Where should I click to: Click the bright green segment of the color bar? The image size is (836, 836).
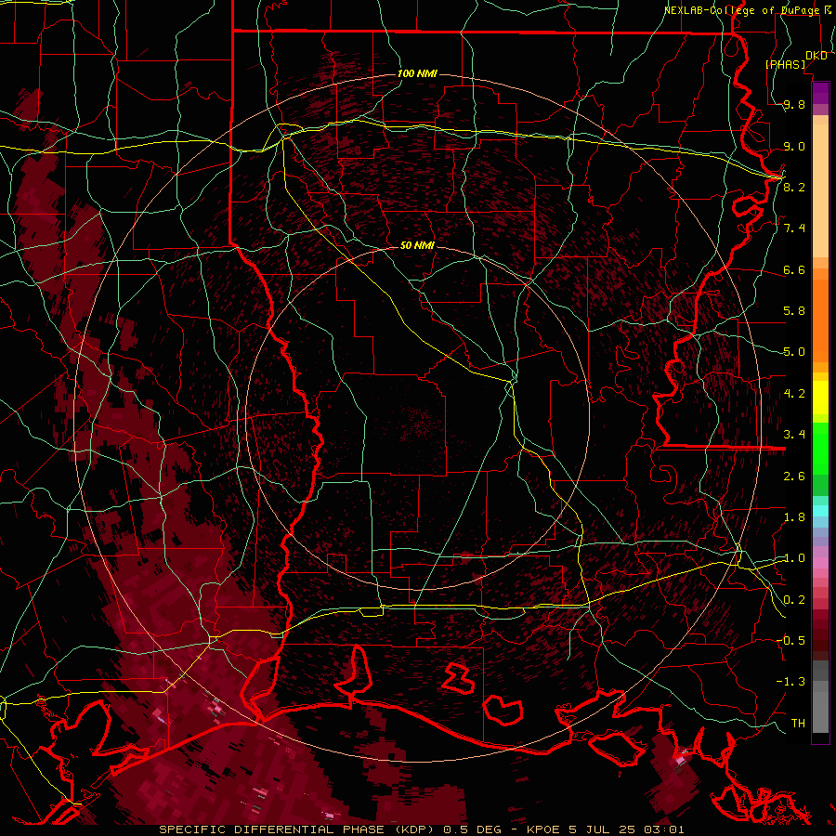point(820,451)
